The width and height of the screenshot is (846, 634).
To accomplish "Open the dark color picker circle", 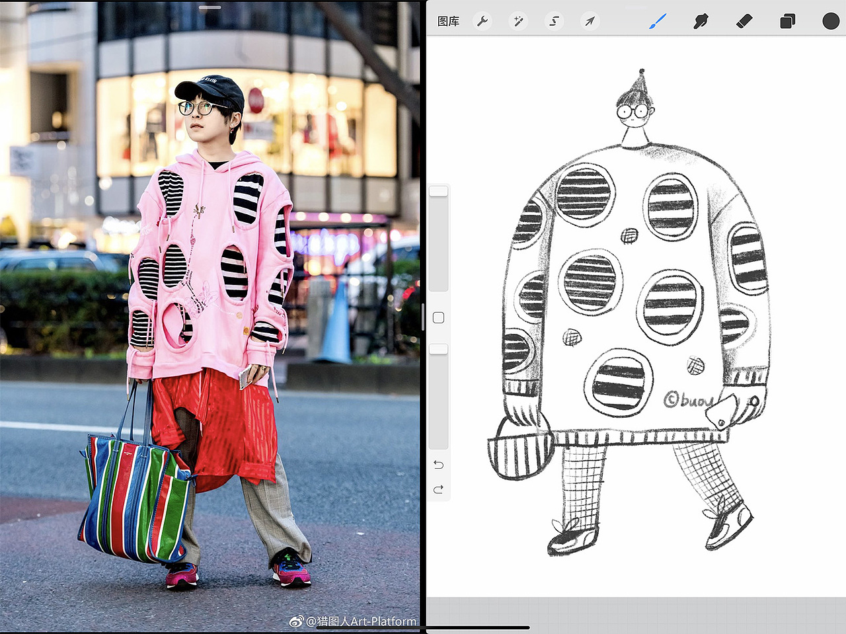I will coord(831,21).
